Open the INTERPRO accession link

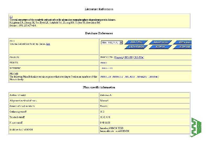tap(107, 68)
